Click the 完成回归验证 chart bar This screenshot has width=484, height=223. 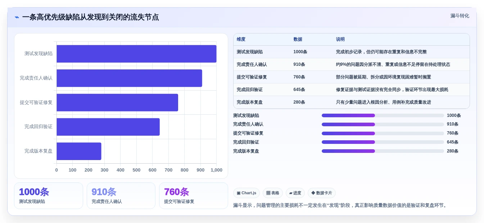coord(108,127)
